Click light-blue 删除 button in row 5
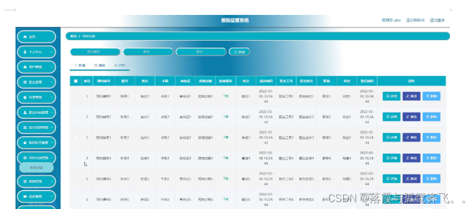Image resolution: width=474 pixels, height=209 pixels. tap(431, 179)
